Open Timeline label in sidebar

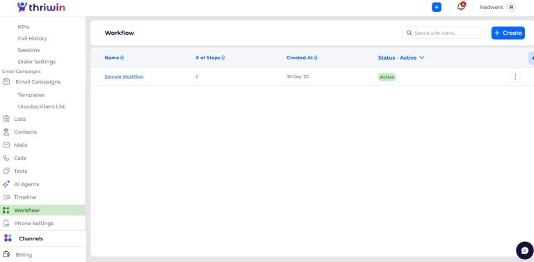click(25, 197)
